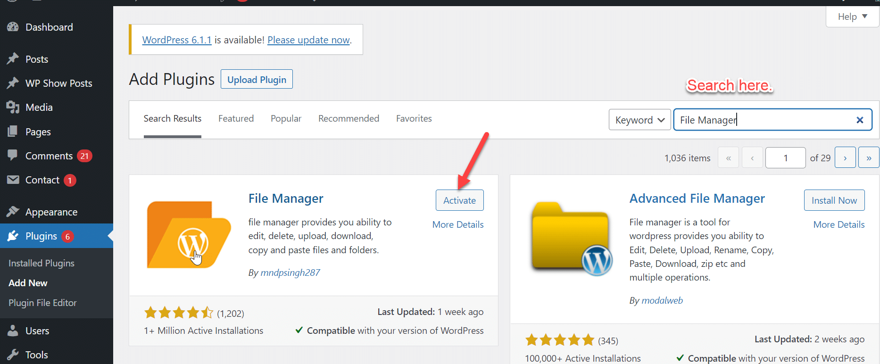Click the Pages icon in sidebar
Viewport: 880px width, 364px height.
click(x=13, y=132)
